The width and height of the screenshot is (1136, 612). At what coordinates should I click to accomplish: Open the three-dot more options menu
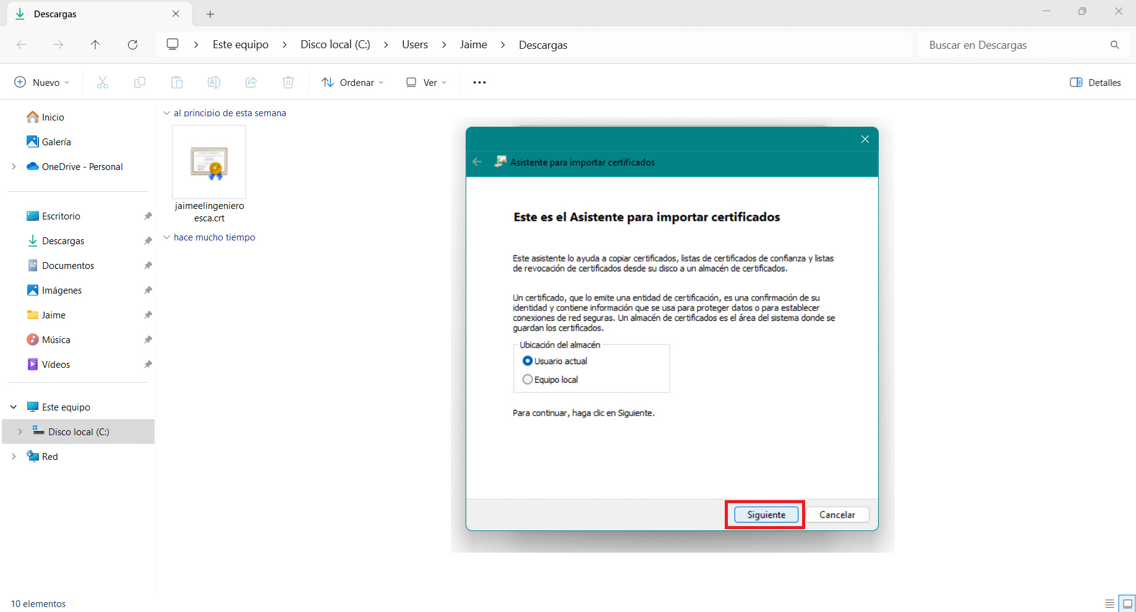(x=479, y=82)
